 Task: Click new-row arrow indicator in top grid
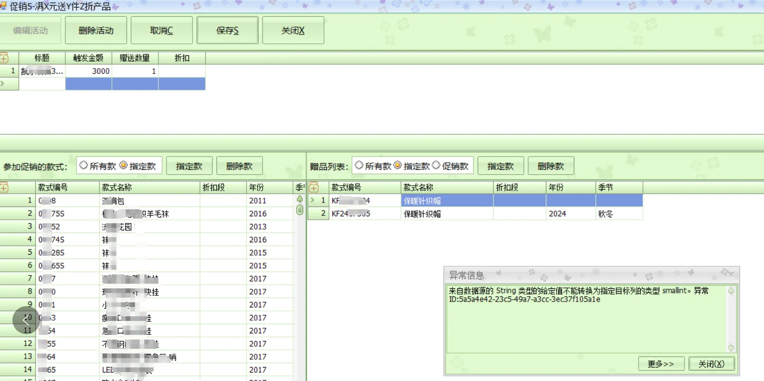click(3, 84)
